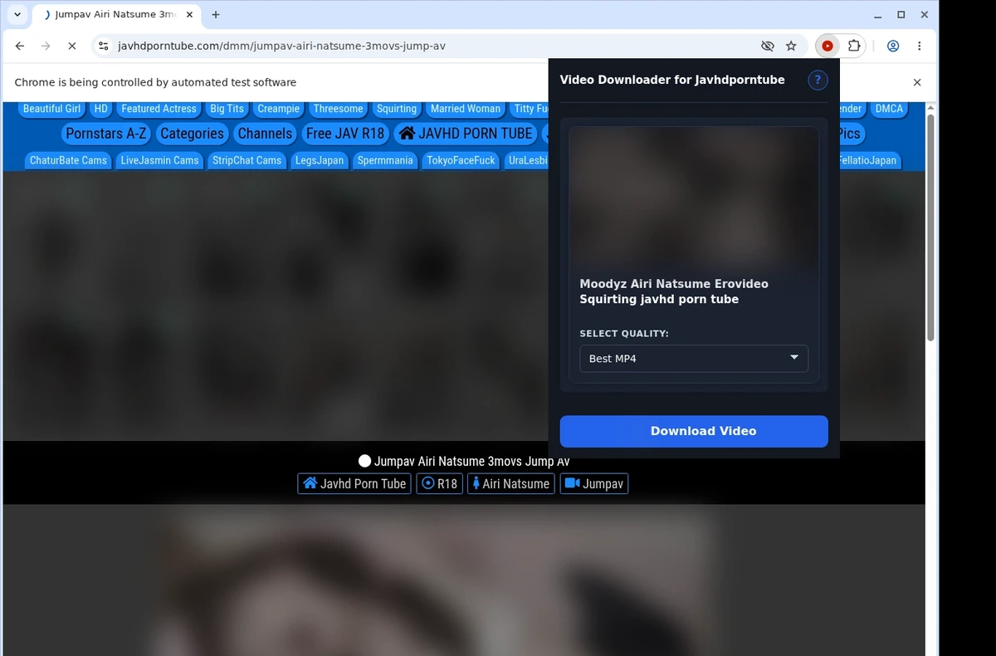Click the house icon on Javhd Porn Tube tag
This screenshot has width=996, height=656.
[310, 483]
